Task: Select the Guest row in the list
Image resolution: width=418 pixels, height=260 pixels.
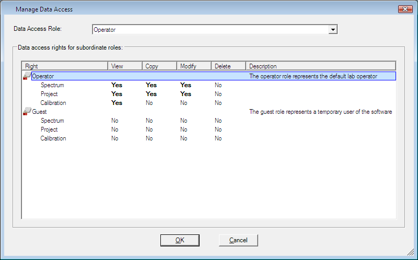Action: tap(40, 112)
